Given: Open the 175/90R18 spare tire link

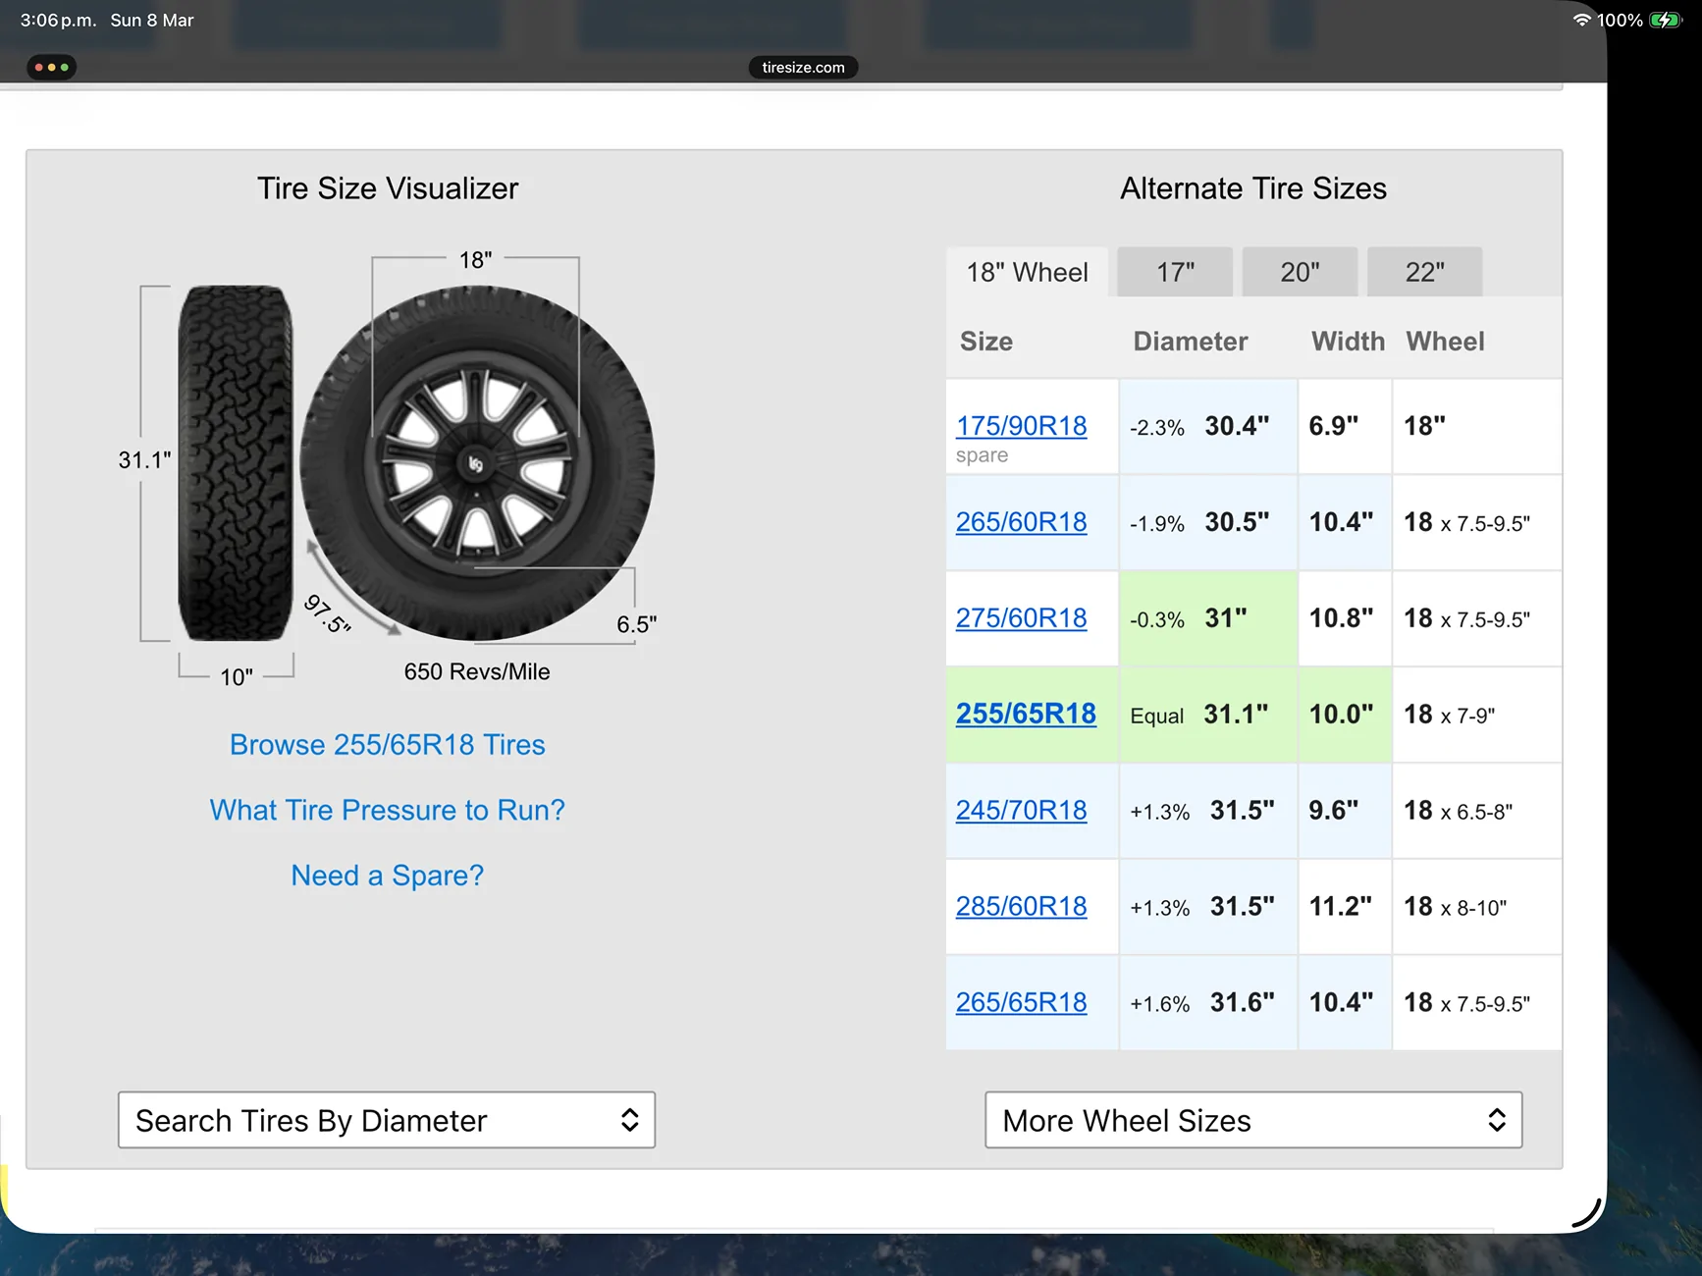Looking at the screenshot, I should tap(1021, 425).
